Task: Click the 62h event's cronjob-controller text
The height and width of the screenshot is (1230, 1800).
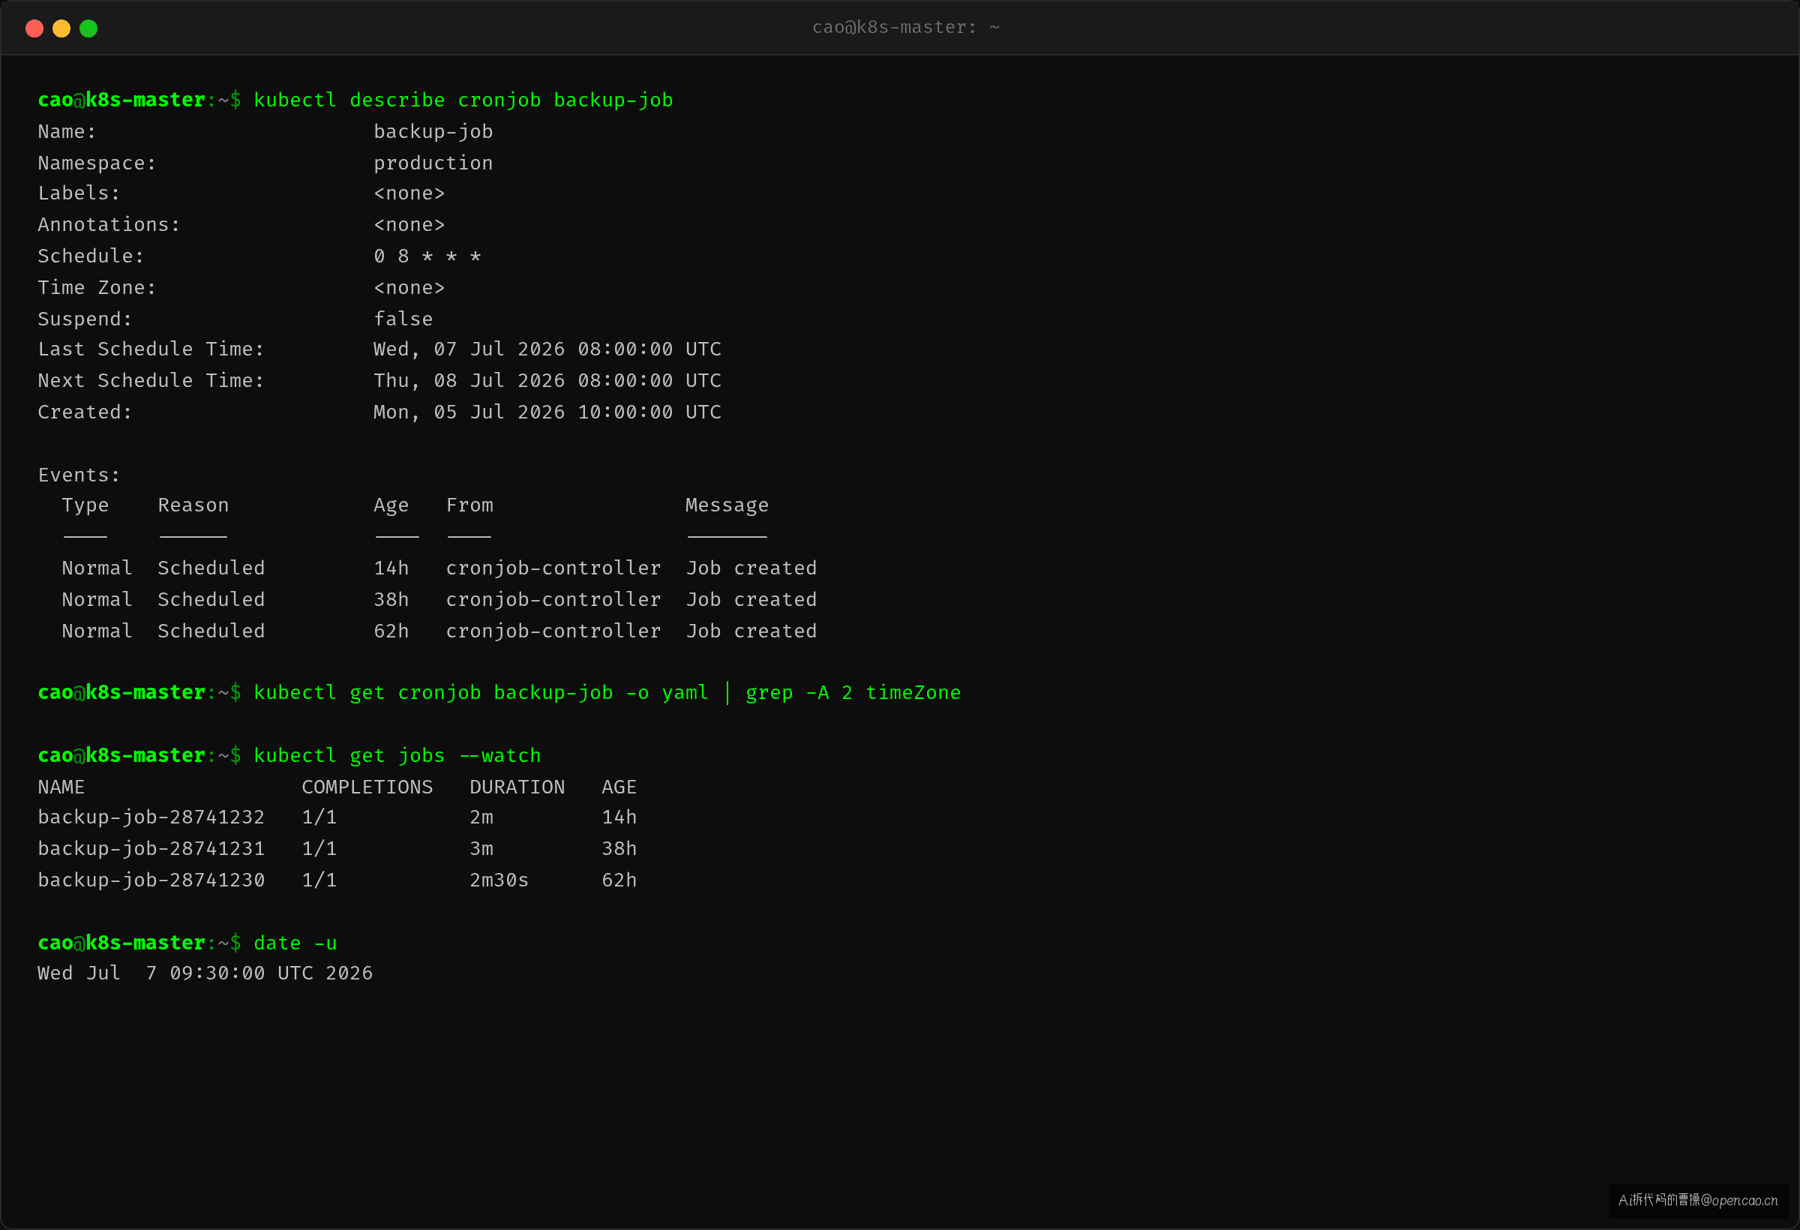Action: point(553,631)
